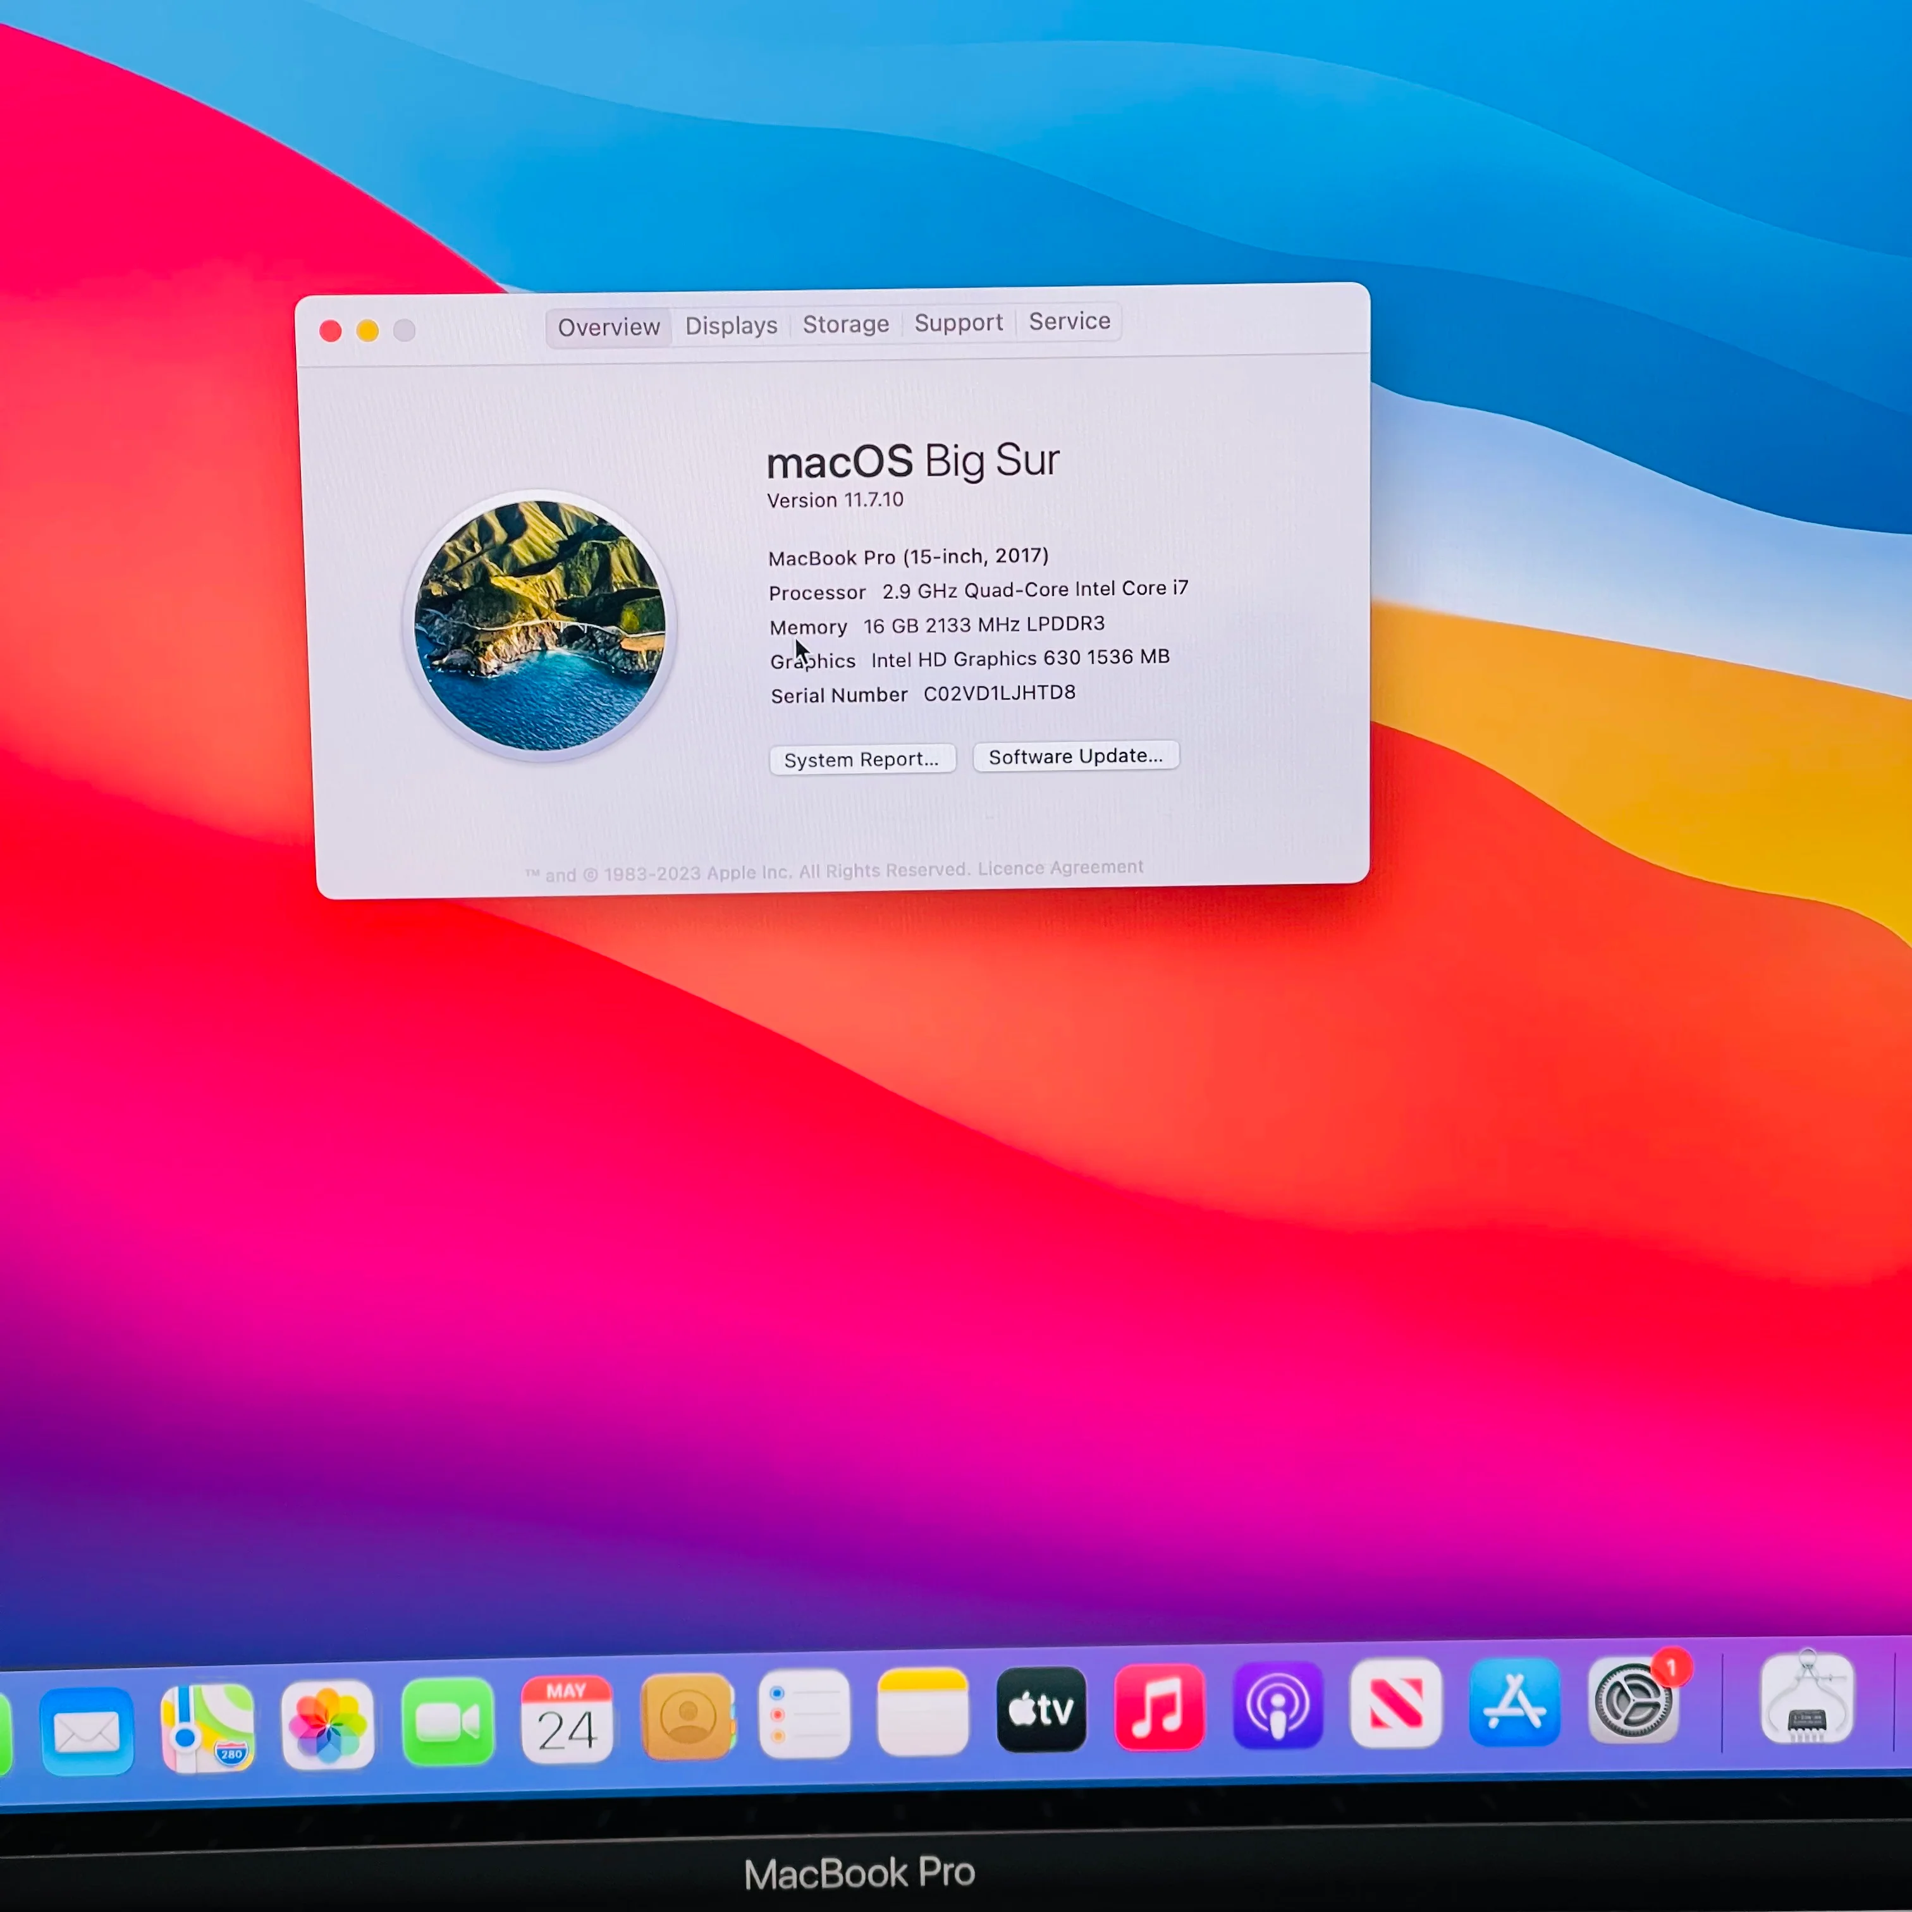Launch System Information from the Dock
The image size is (1912, 1912).
pyautogui.click(x=1807, y=1698)
